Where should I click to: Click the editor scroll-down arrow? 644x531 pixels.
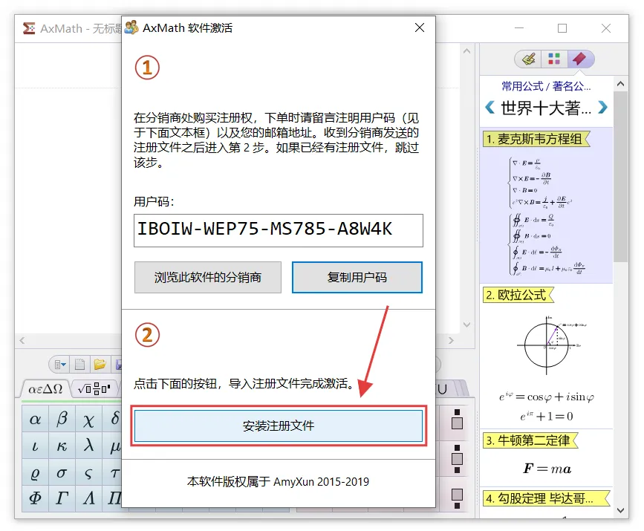(x=466, y=325)
